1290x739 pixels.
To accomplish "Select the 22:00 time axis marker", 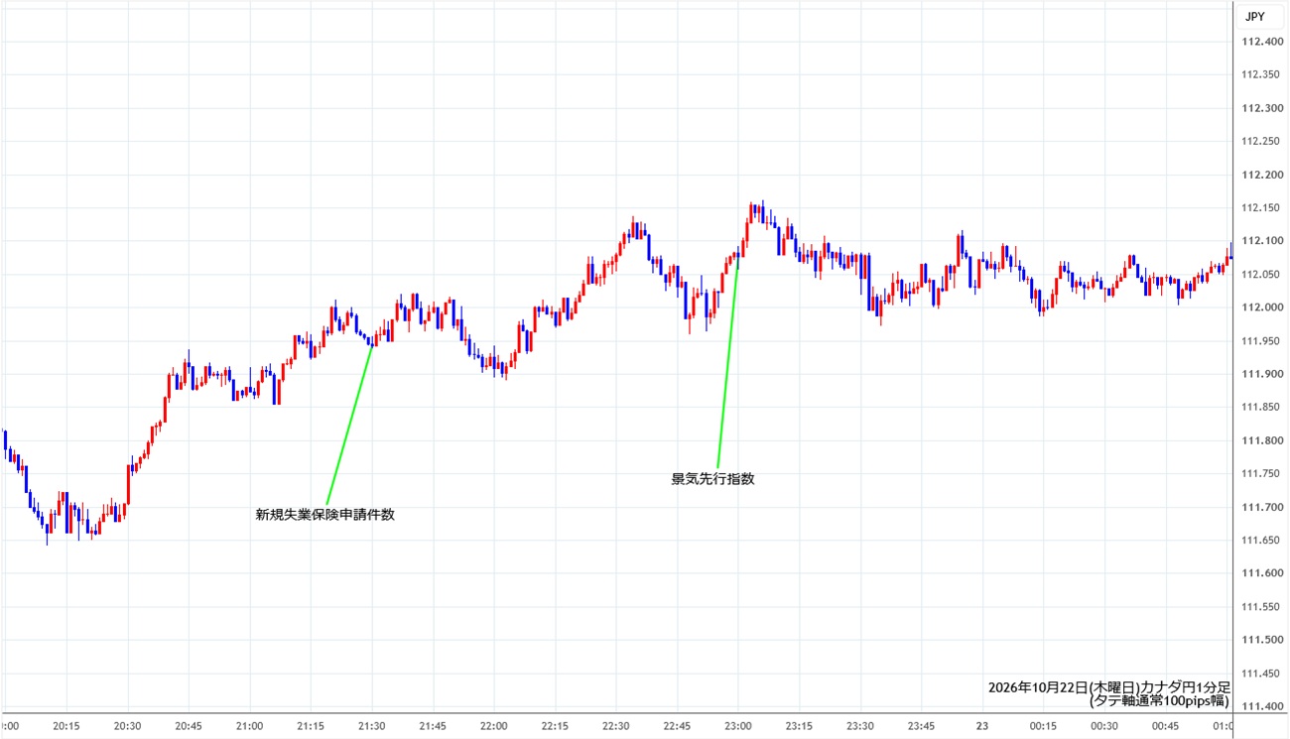I will 493,725.
